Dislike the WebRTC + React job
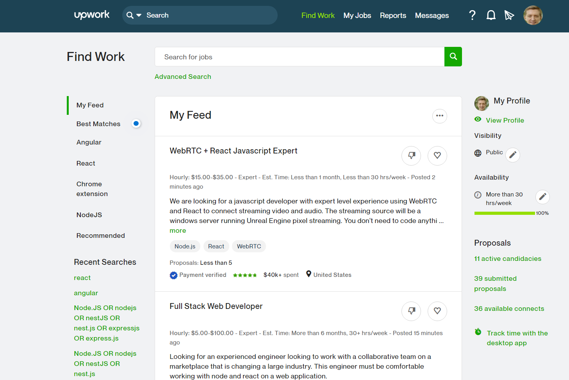569x380 pixels. [x=411, y=155]
